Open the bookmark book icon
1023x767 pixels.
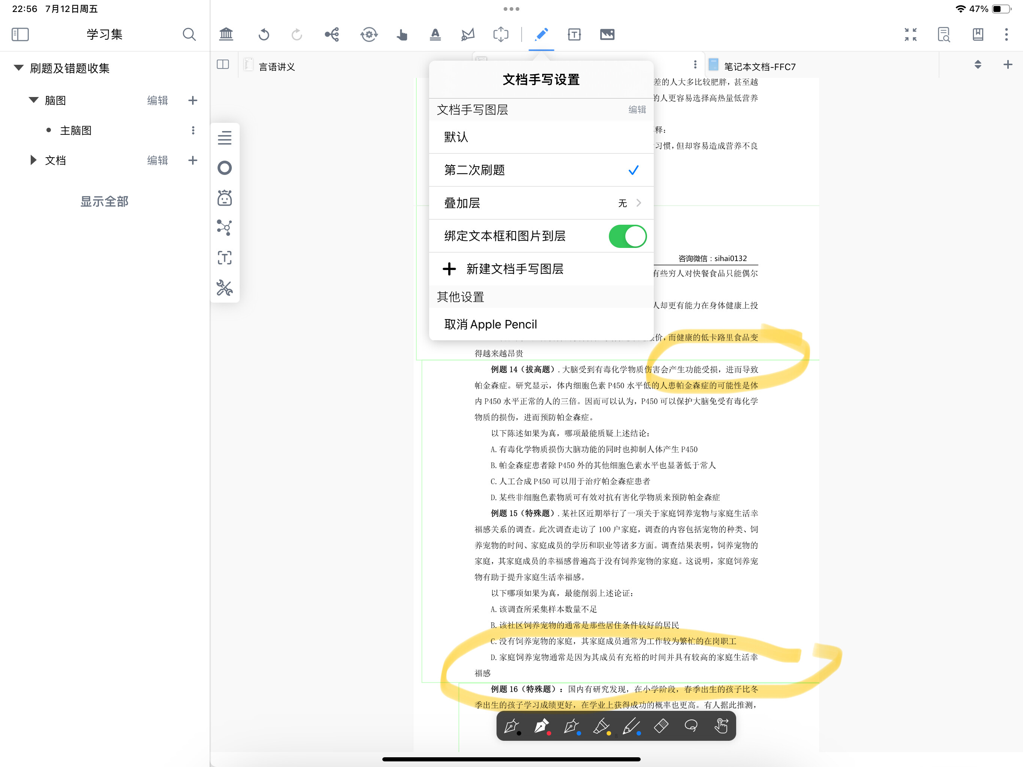(x=978, y=34)
